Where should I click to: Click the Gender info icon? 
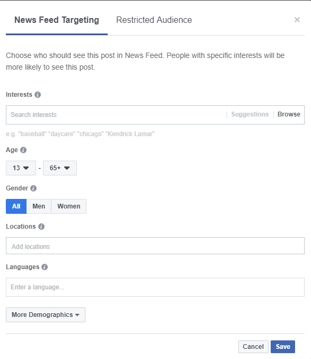tap(33, 188)
